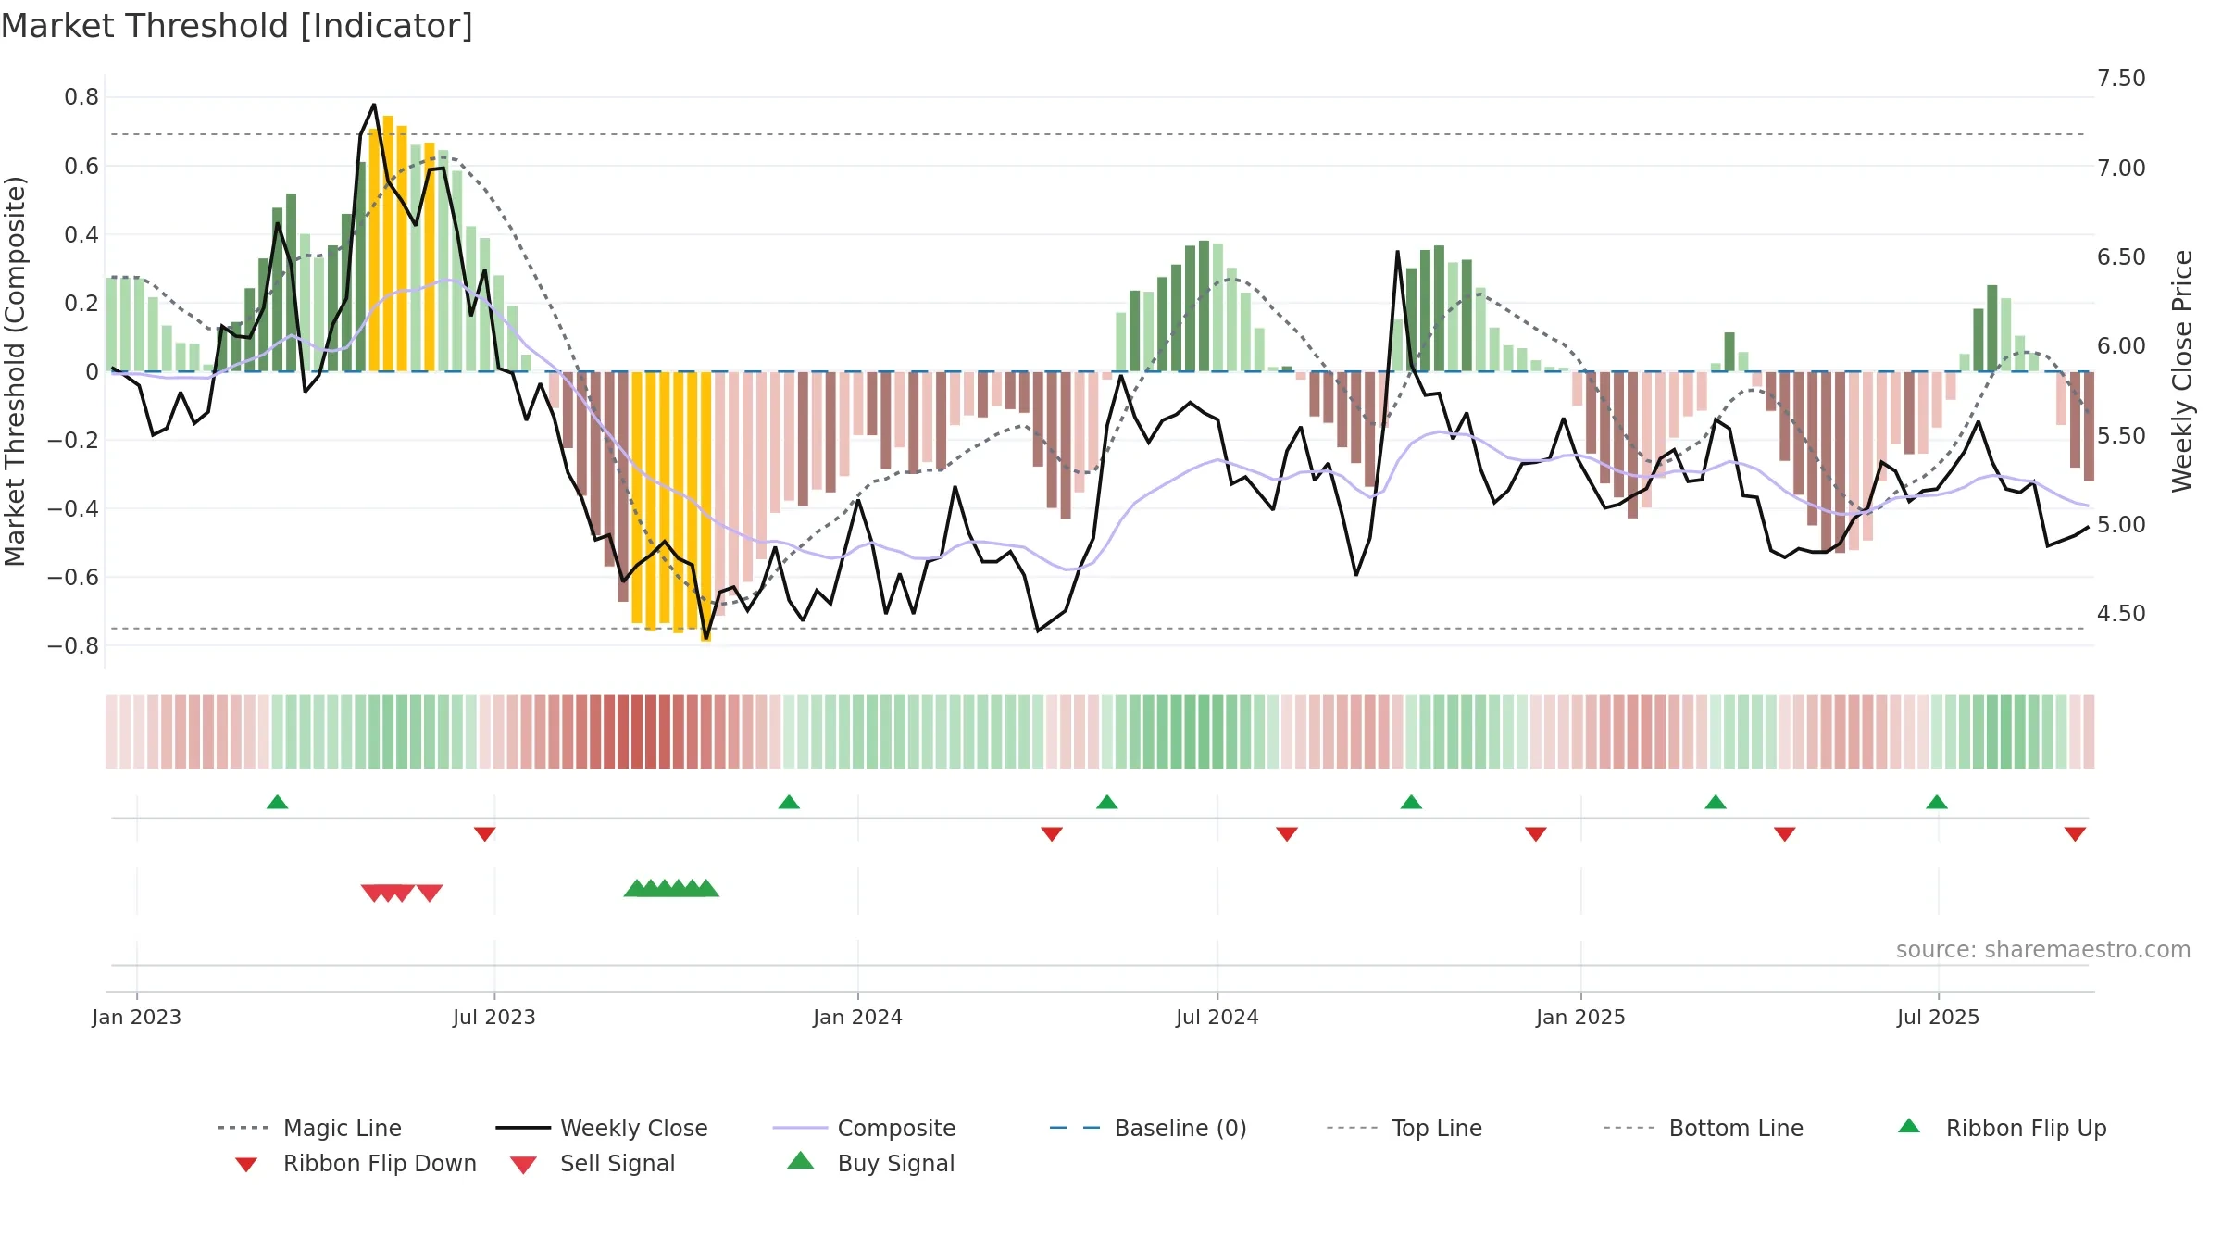Screen dimensions: 2222x1250
Task: Click the green Buy Signal legend triangle
Action: tap(801, 1160)
